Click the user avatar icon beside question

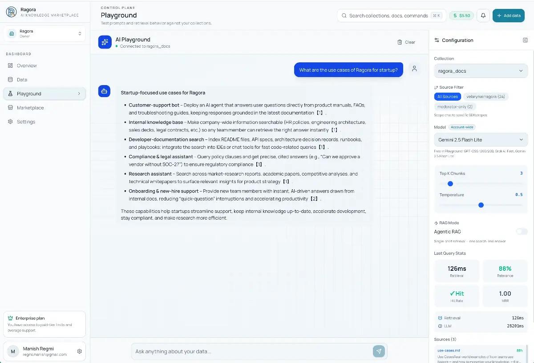click(414, 69)
